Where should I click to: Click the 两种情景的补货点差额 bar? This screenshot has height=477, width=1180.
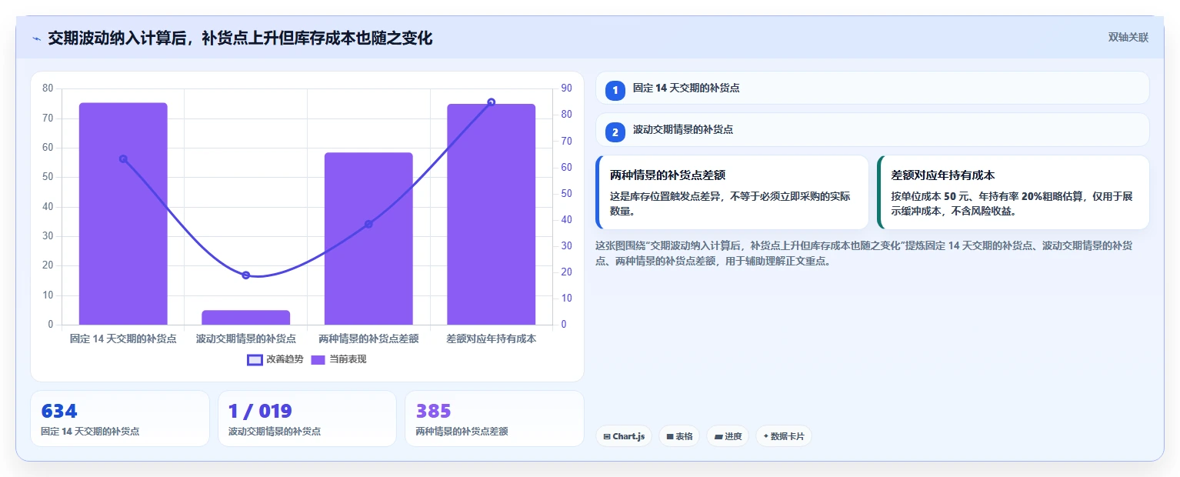pyautogui.click(x=368, y=239)
